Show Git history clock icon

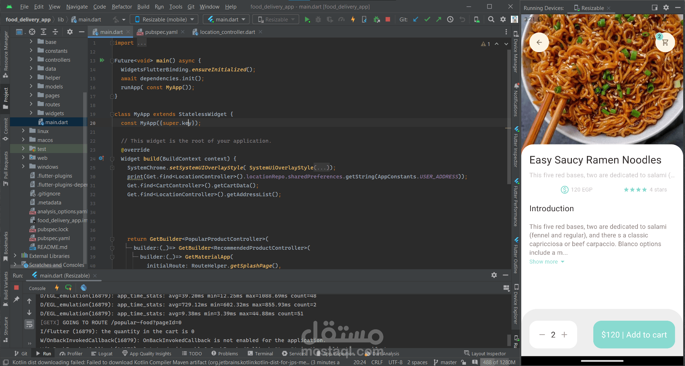450,20
